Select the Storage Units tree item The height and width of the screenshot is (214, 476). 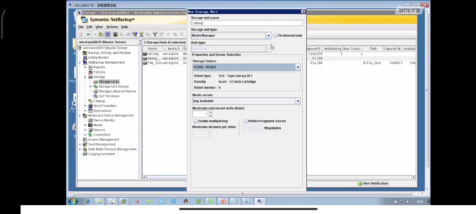point(108,82)
